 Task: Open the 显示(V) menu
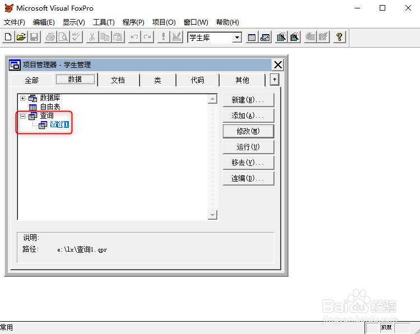pos(74,22)
